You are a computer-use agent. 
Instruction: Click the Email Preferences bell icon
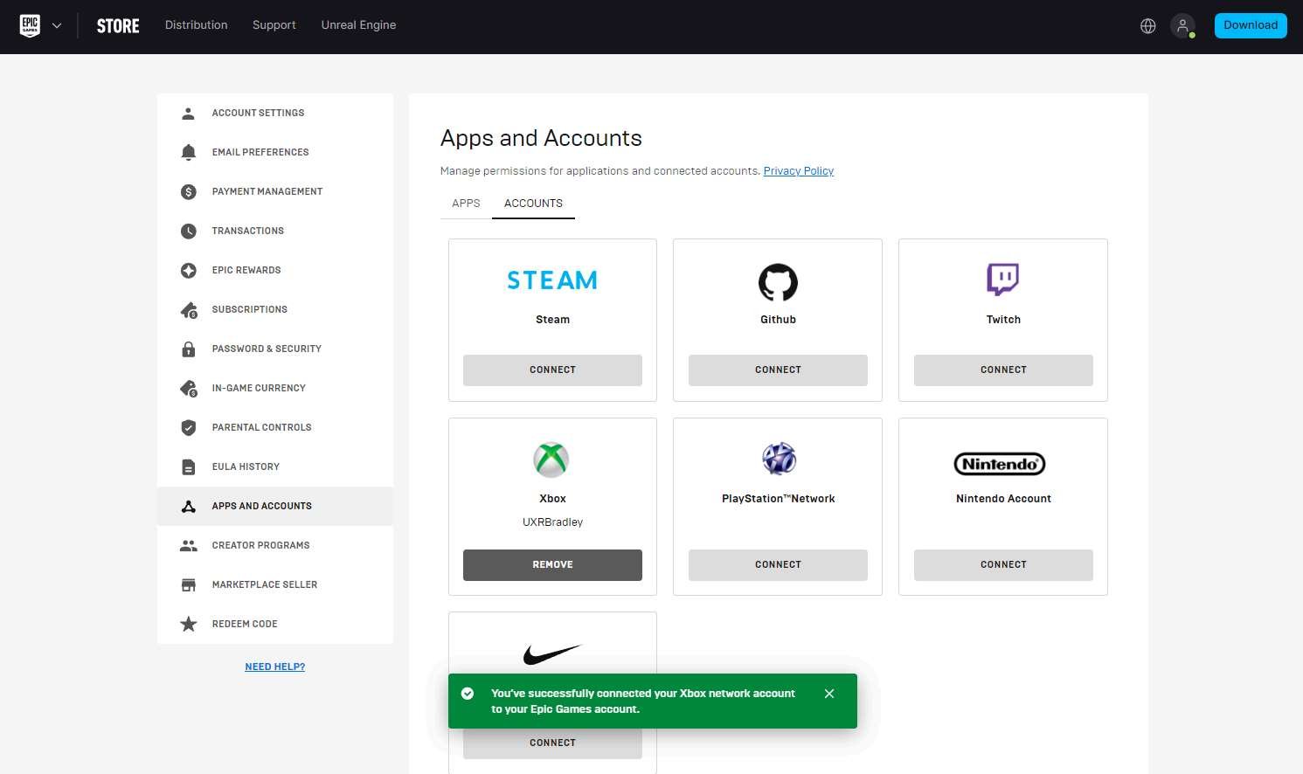188,153
